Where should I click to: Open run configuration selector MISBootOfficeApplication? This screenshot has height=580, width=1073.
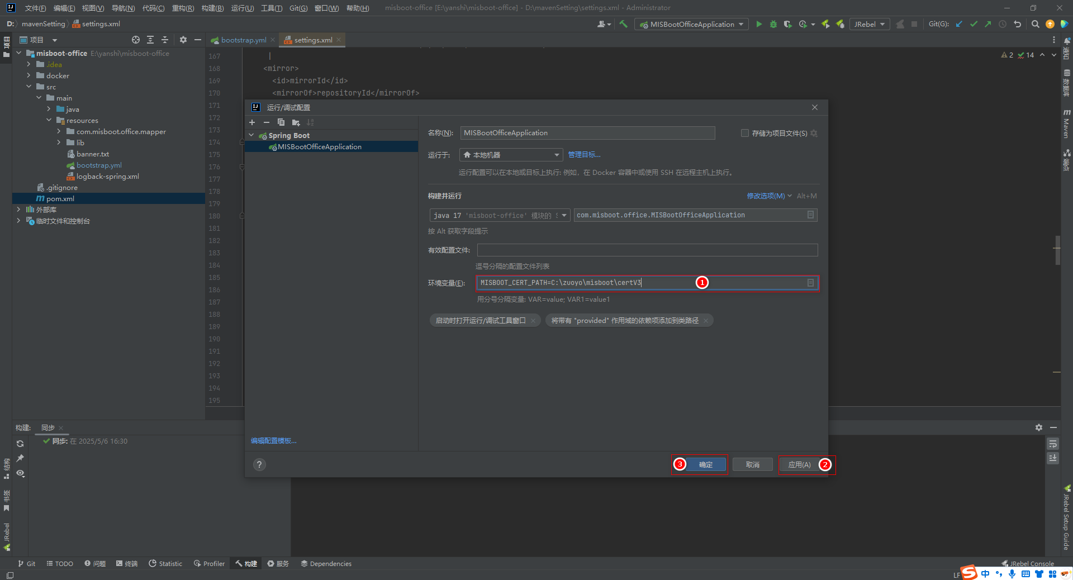point(691,24)
